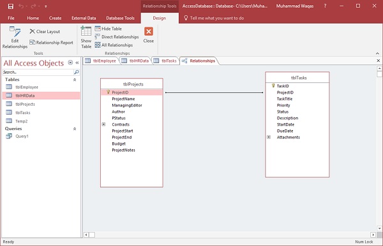Select the Temp2 table in the navigation pane
This screenshot has width=383, height=246.
41,121
